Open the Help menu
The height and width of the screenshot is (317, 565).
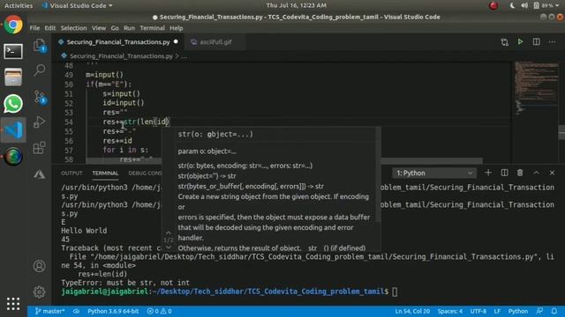tap(177, 28)
